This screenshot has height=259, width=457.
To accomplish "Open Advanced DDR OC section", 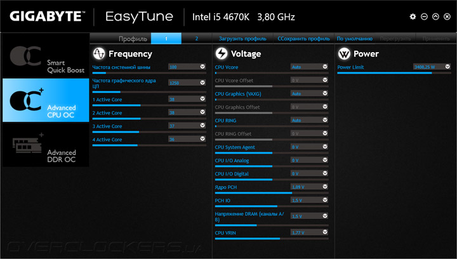I will pyautogui.click(x=46, y=145).
